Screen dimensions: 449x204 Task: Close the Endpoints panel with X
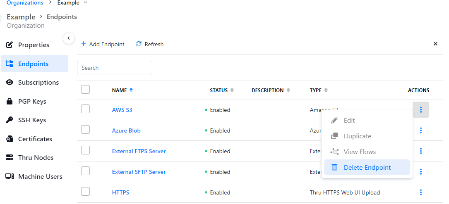click(x=435, y=44)
